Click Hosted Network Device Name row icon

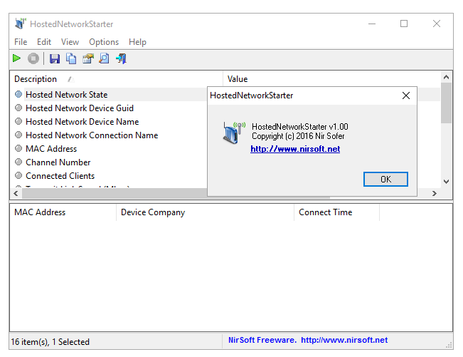click(18, 121)
